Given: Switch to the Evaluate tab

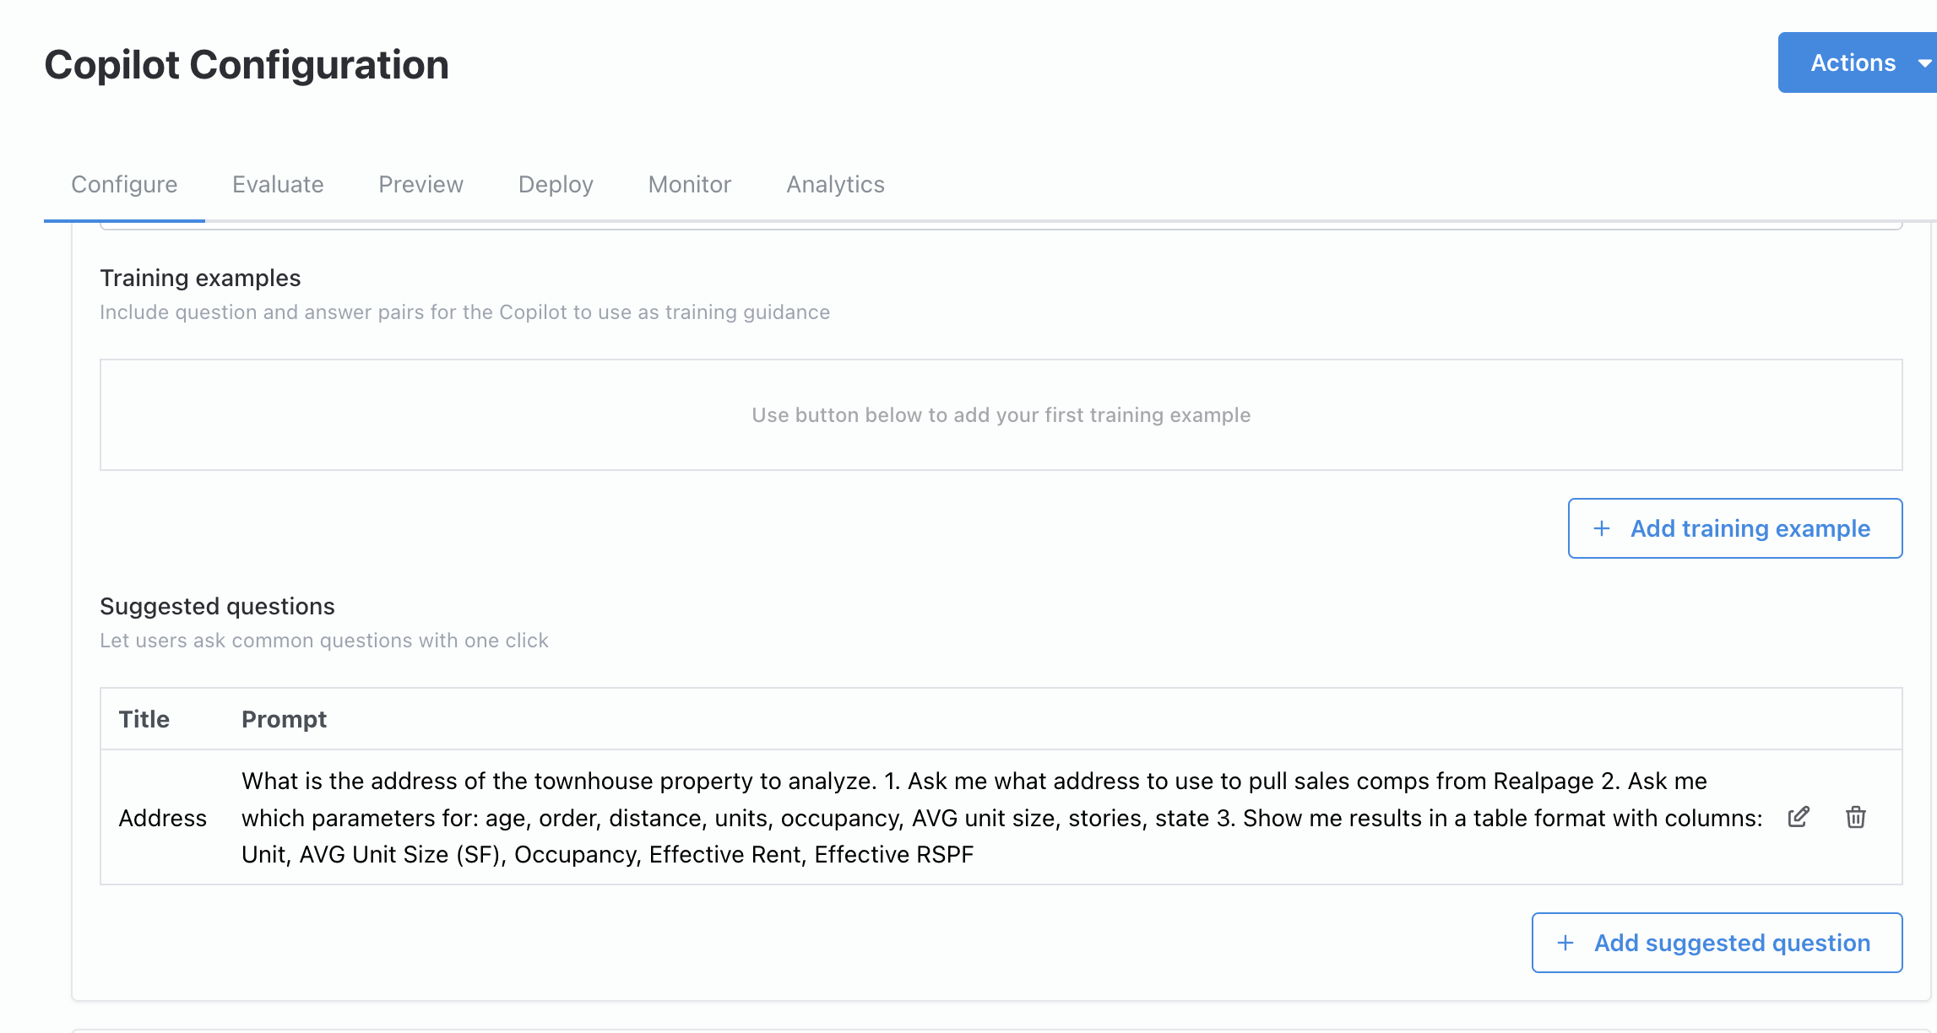Looking at the screenshot, I should point(278,184).
